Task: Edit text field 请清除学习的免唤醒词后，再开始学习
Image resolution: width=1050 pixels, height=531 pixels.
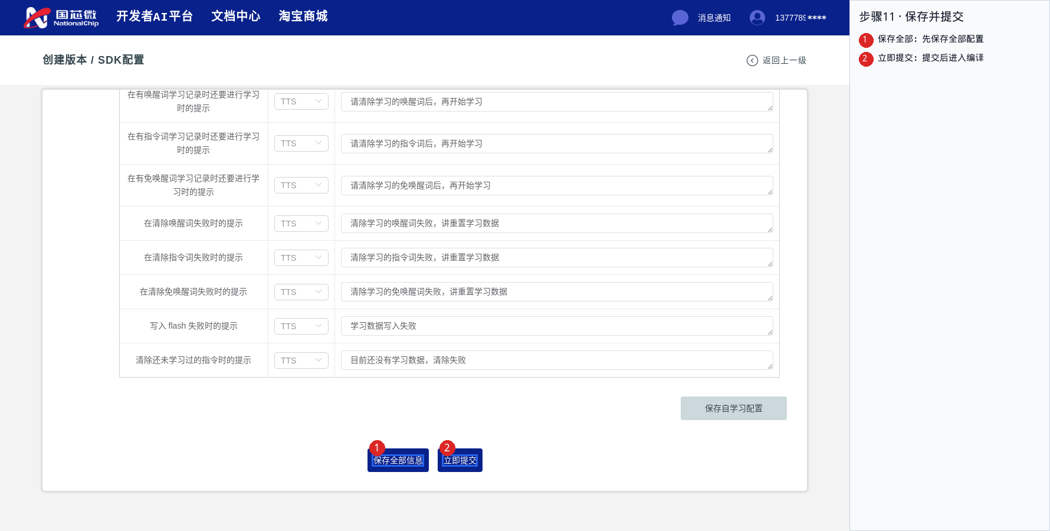Action: pos(557,185)
